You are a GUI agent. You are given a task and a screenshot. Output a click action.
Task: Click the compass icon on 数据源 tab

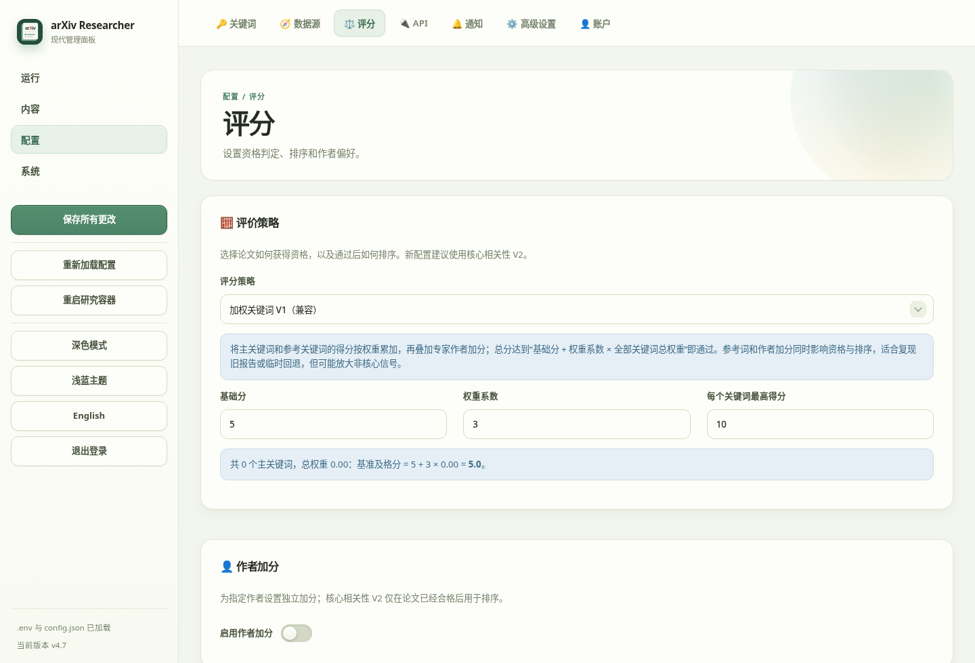[285, 24]
